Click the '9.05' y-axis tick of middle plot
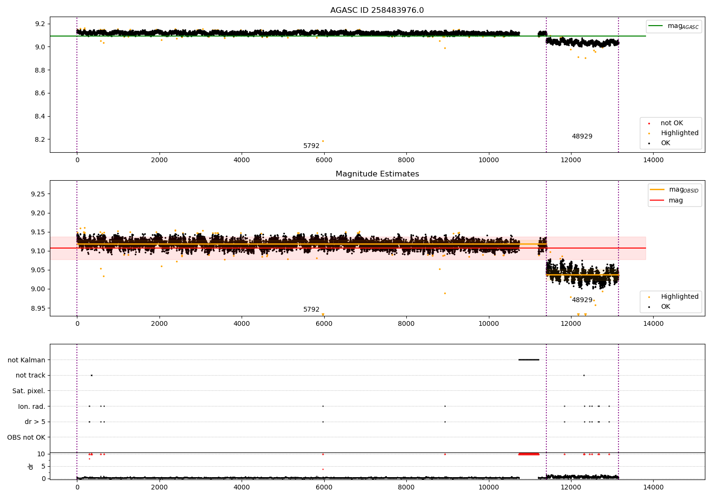This screenshot has height=498, width=712. click(x=38, y=270)
